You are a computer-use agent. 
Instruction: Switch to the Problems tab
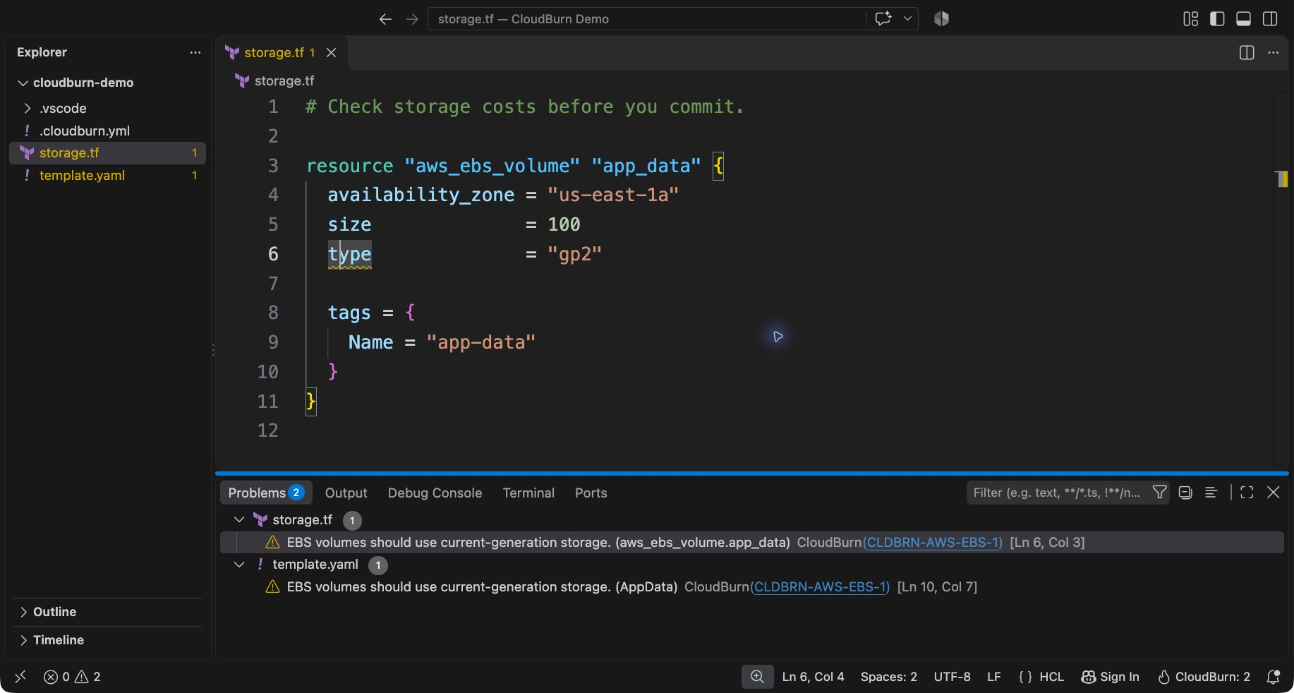pos(266,493)
